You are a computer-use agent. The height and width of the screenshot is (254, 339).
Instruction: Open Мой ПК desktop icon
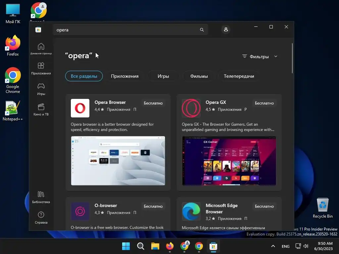[13, 13]
